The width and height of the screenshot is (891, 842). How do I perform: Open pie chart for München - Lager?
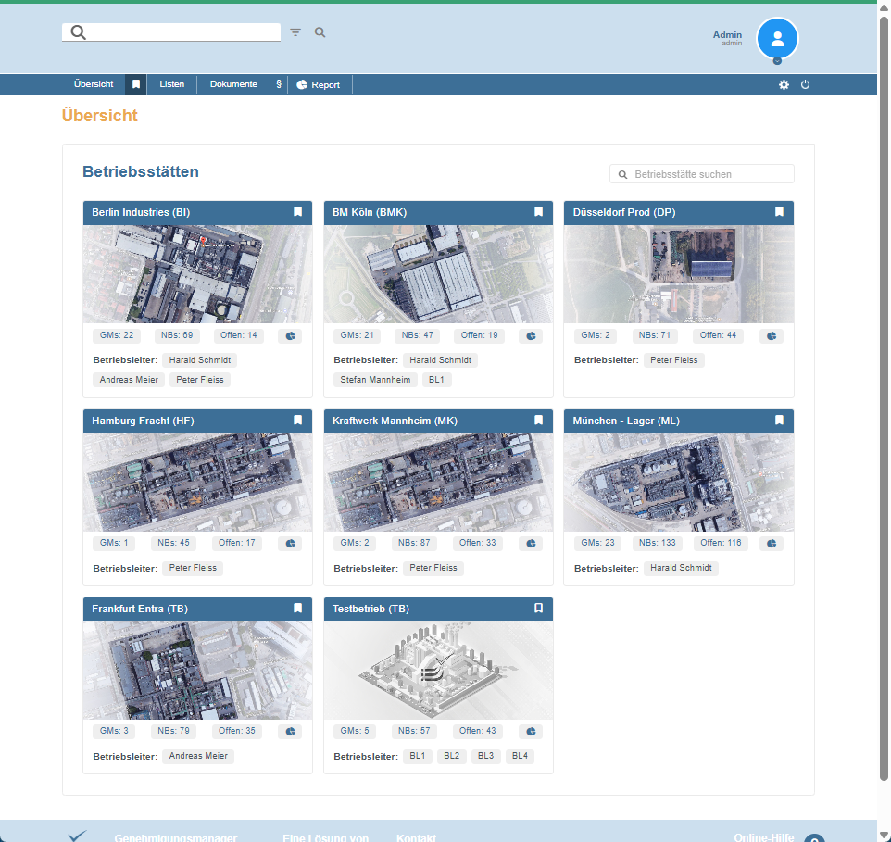(772, 544)
